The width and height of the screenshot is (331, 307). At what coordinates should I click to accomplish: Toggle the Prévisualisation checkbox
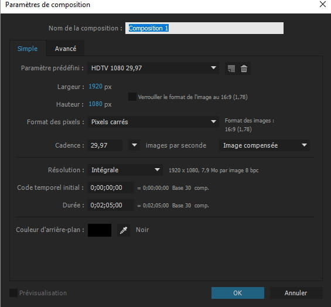click(13, 293)
